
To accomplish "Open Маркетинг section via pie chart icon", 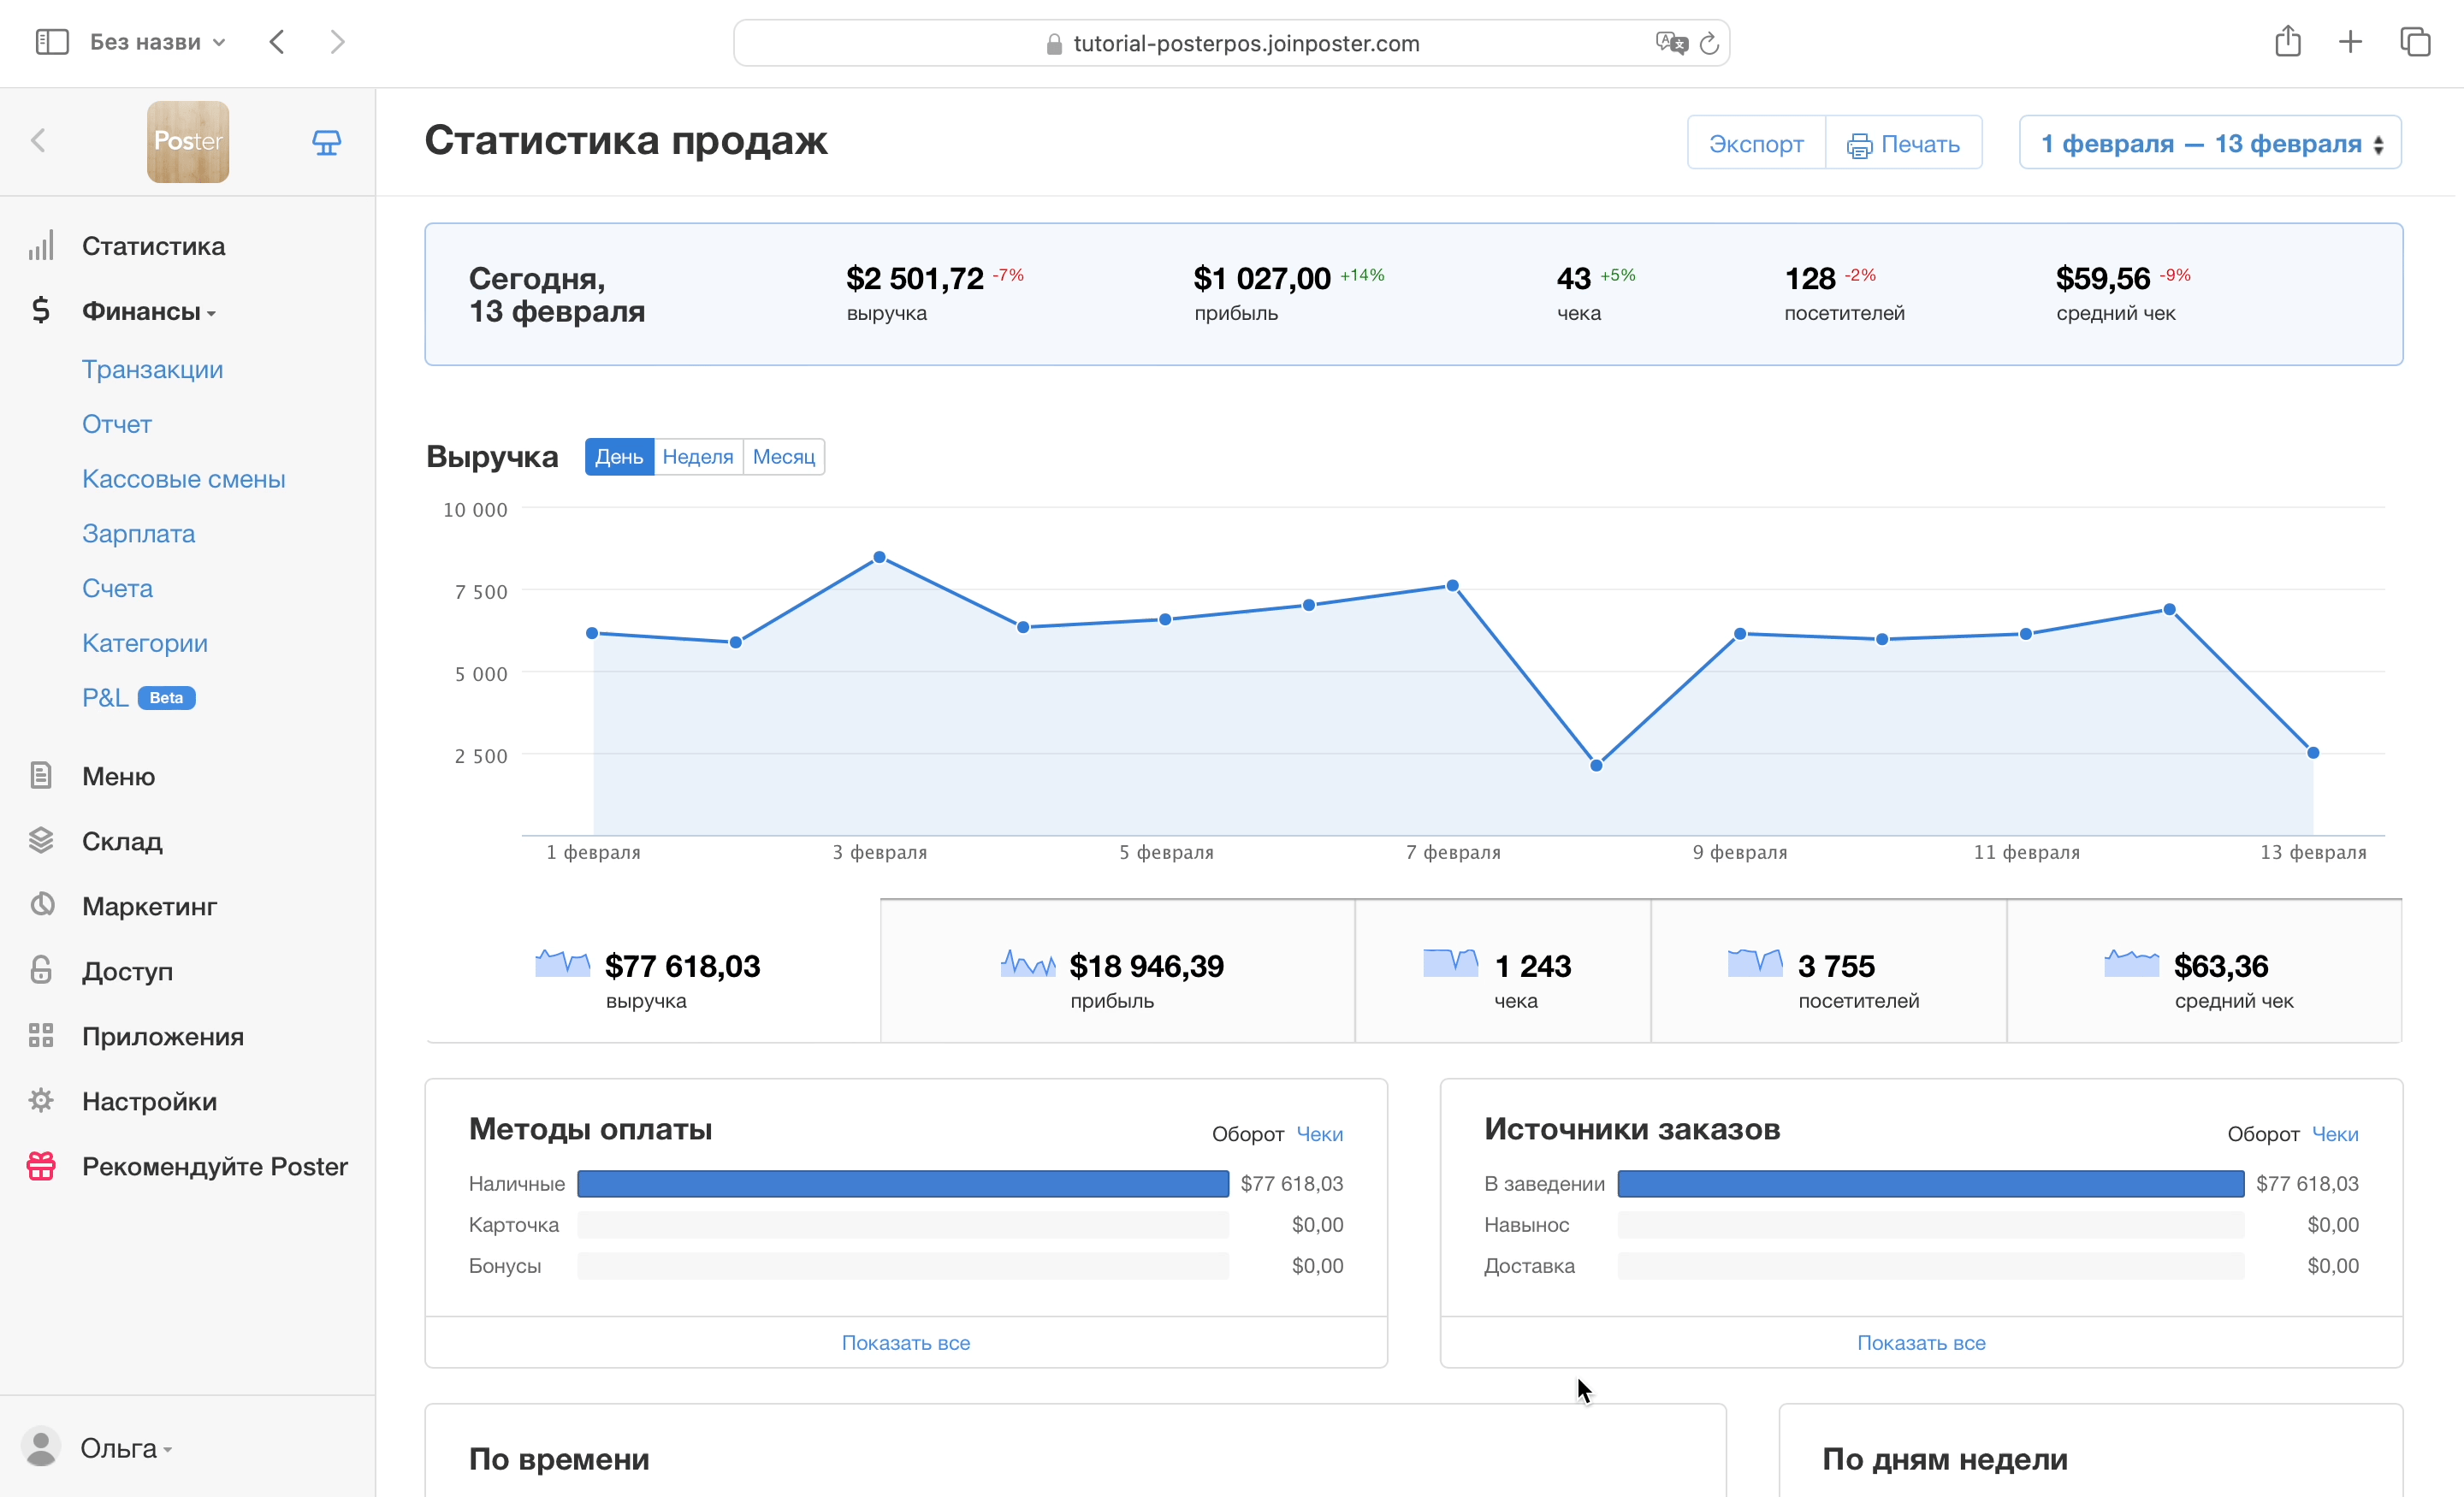I will point(41,905).
